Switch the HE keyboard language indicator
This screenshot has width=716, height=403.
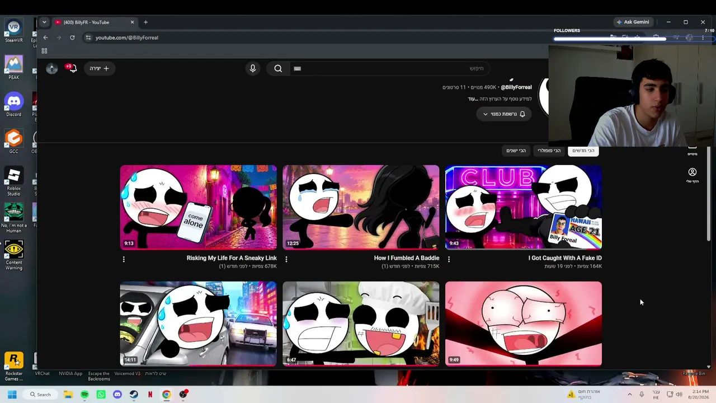pyautogui.click(x=656, y=395)
